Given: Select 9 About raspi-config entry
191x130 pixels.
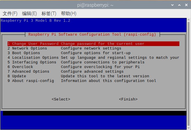Looking at the screenshot, I should [93, 81].
